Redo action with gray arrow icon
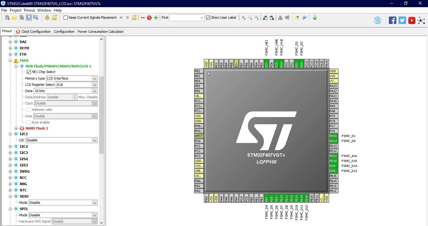Image resolution: width=428 pixels, height=226 pixels. click(x=128, y=18)
